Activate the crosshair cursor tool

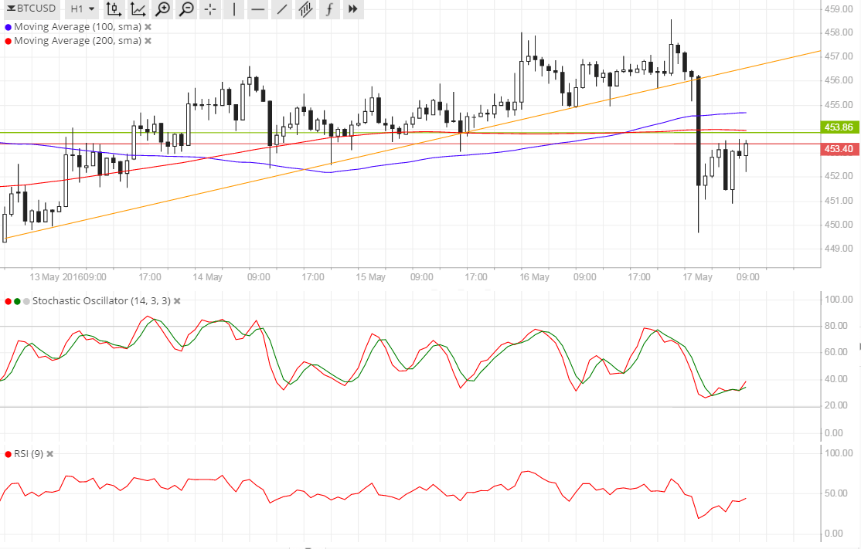pyautogui.click(x=209, y=10)
